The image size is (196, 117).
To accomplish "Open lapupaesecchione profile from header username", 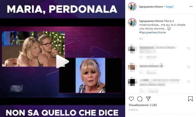I will 151,7.
